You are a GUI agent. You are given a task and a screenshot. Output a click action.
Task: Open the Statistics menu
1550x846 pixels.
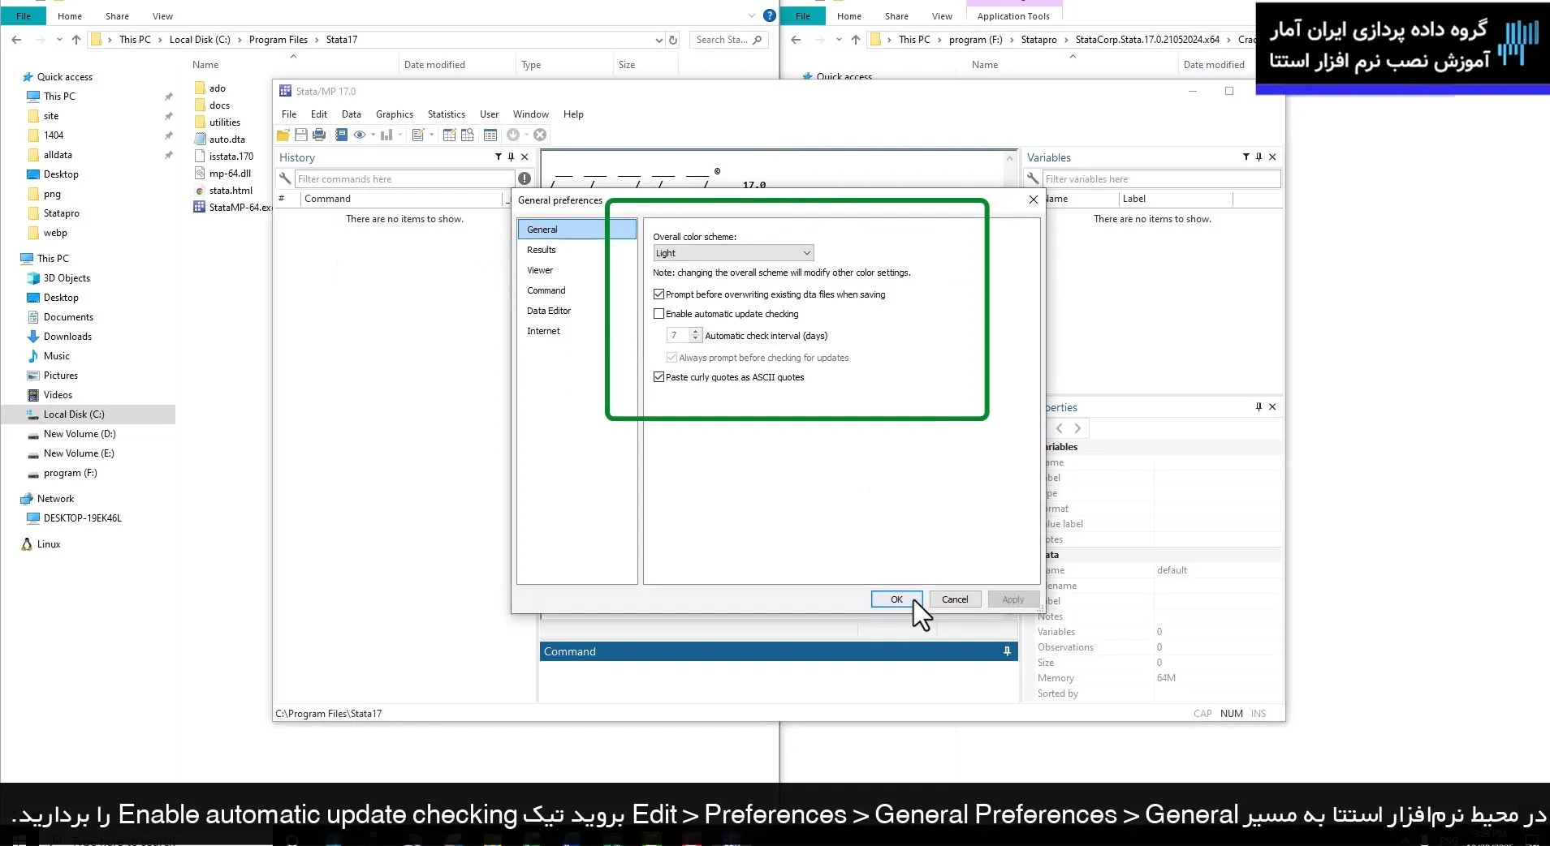tap(446, 114)
